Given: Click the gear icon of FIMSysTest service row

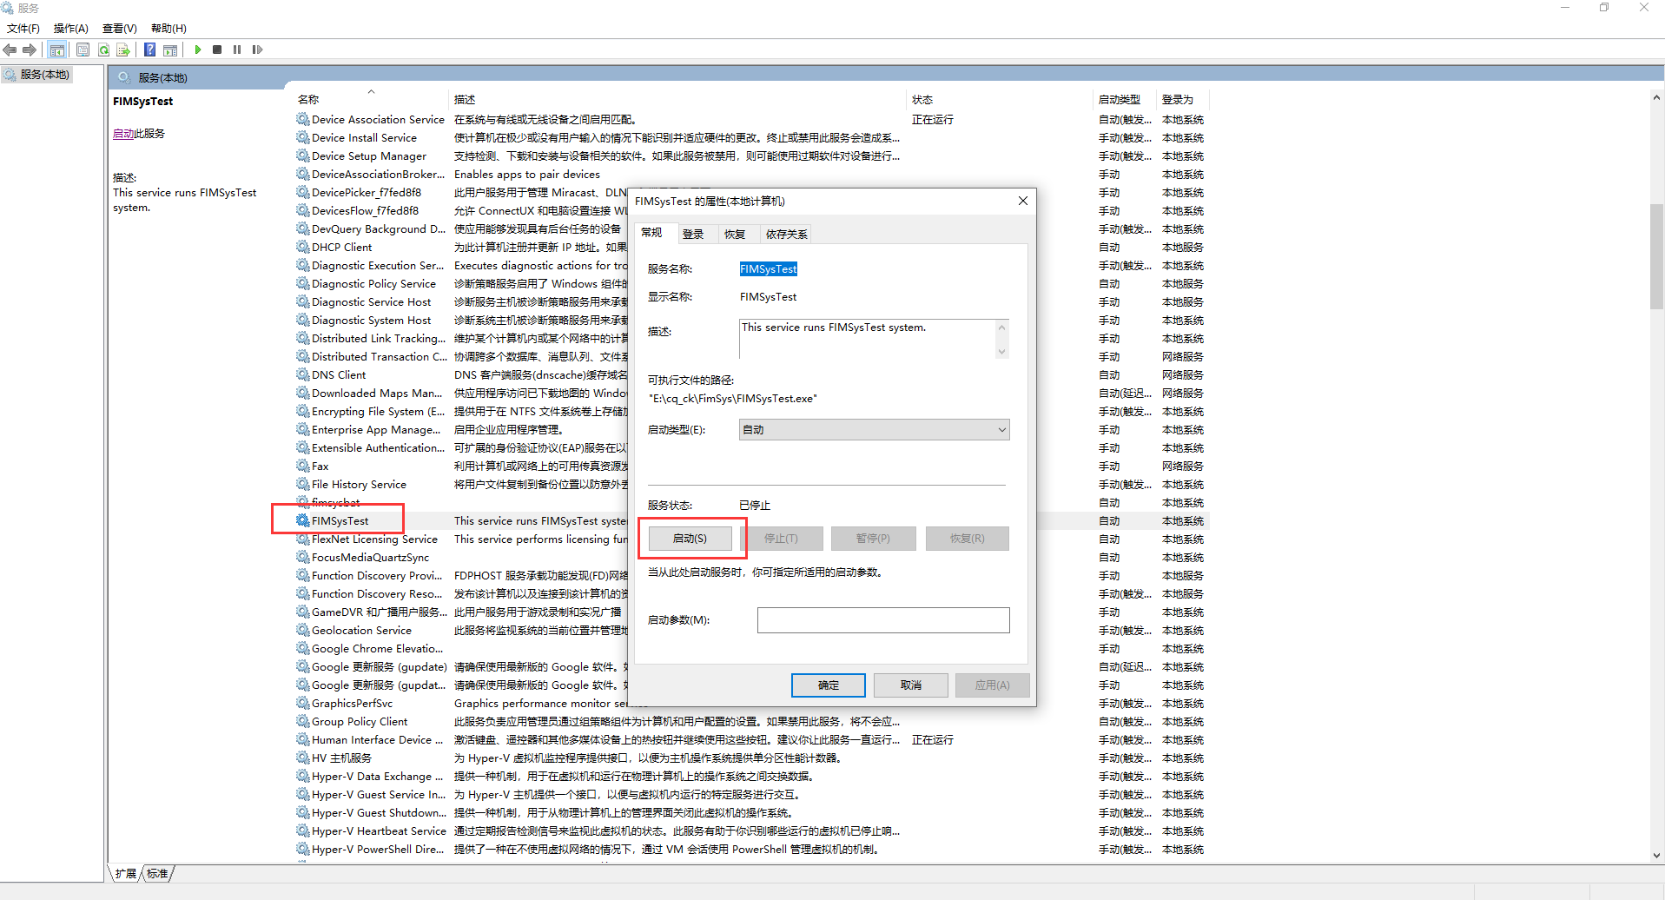Looking at the screenshot, I should point(302,520).
